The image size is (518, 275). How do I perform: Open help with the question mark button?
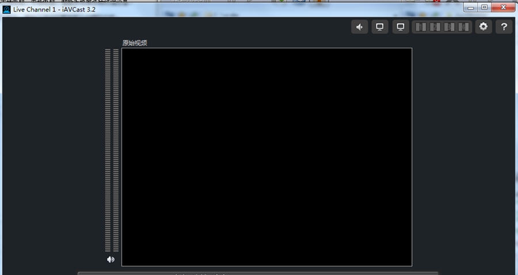pos(504,26)
